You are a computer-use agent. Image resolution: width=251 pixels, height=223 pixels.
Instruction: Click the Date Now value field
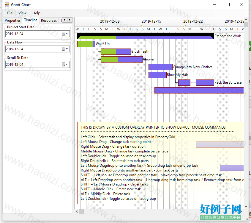tap(37, 49)
